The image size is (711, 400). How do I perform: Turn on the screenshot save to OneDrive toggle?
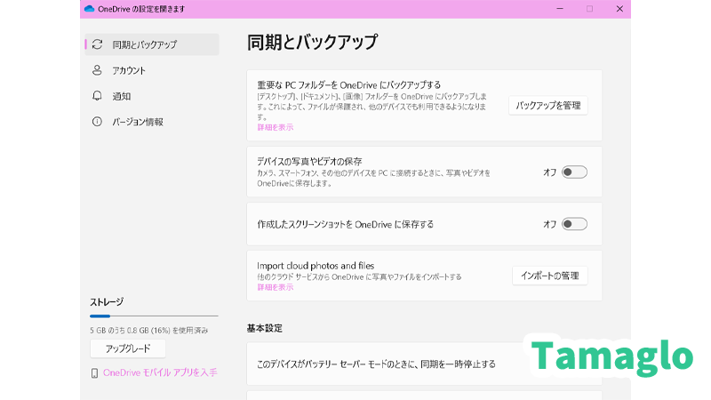(574, 224)
